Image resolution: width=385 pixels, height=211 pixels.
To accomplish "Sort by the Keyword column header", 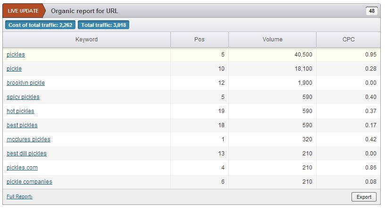I will point(86,40).
